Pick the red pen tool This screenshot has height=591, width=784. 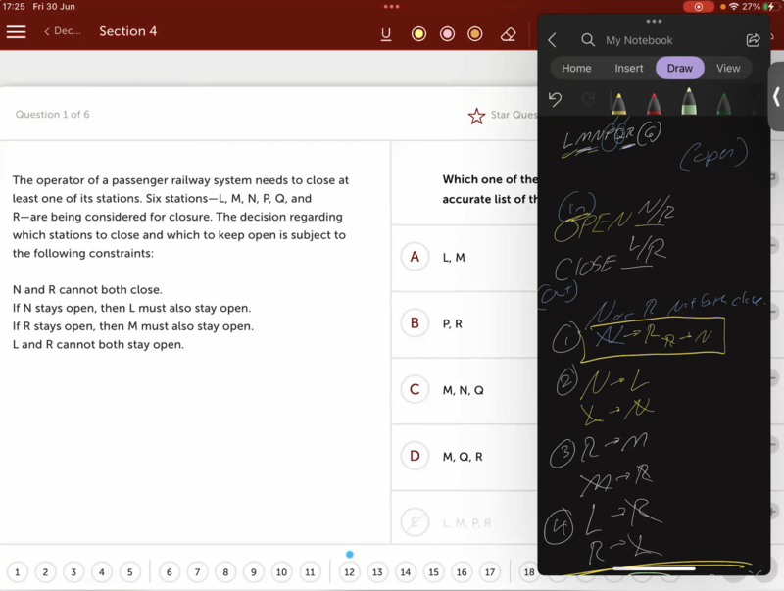[x=654, y=102]
